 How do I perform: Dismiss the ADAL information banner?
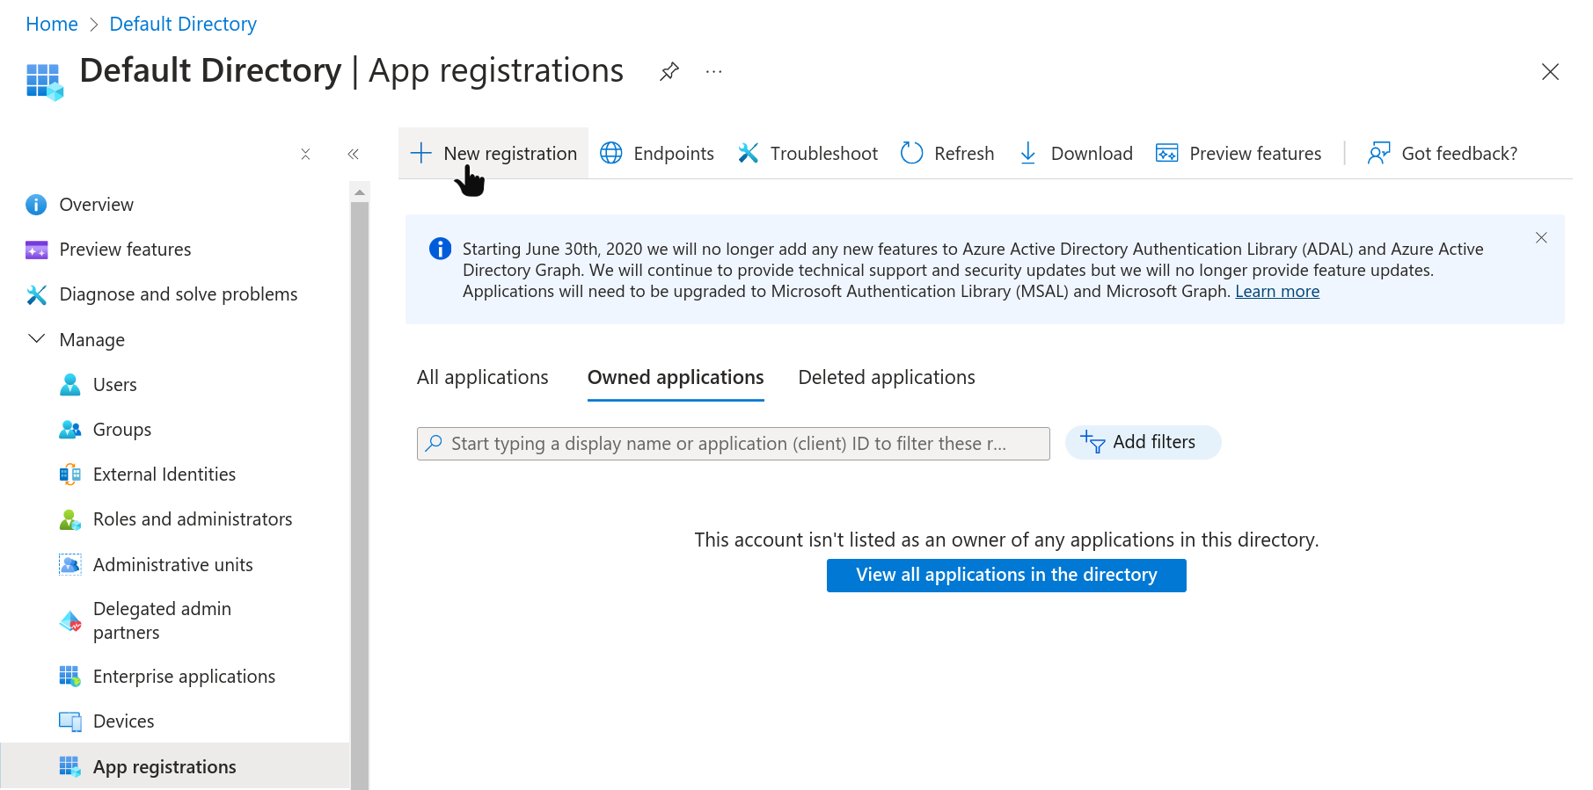(1540, 238)
